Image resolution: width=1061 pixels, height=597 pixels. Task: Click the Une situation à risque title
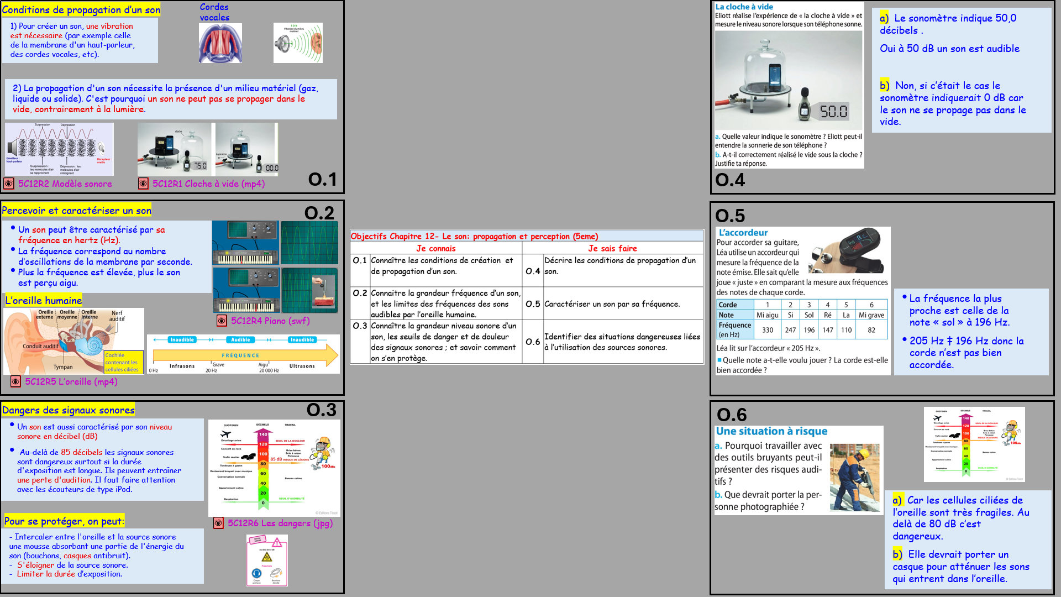(771, 431)
